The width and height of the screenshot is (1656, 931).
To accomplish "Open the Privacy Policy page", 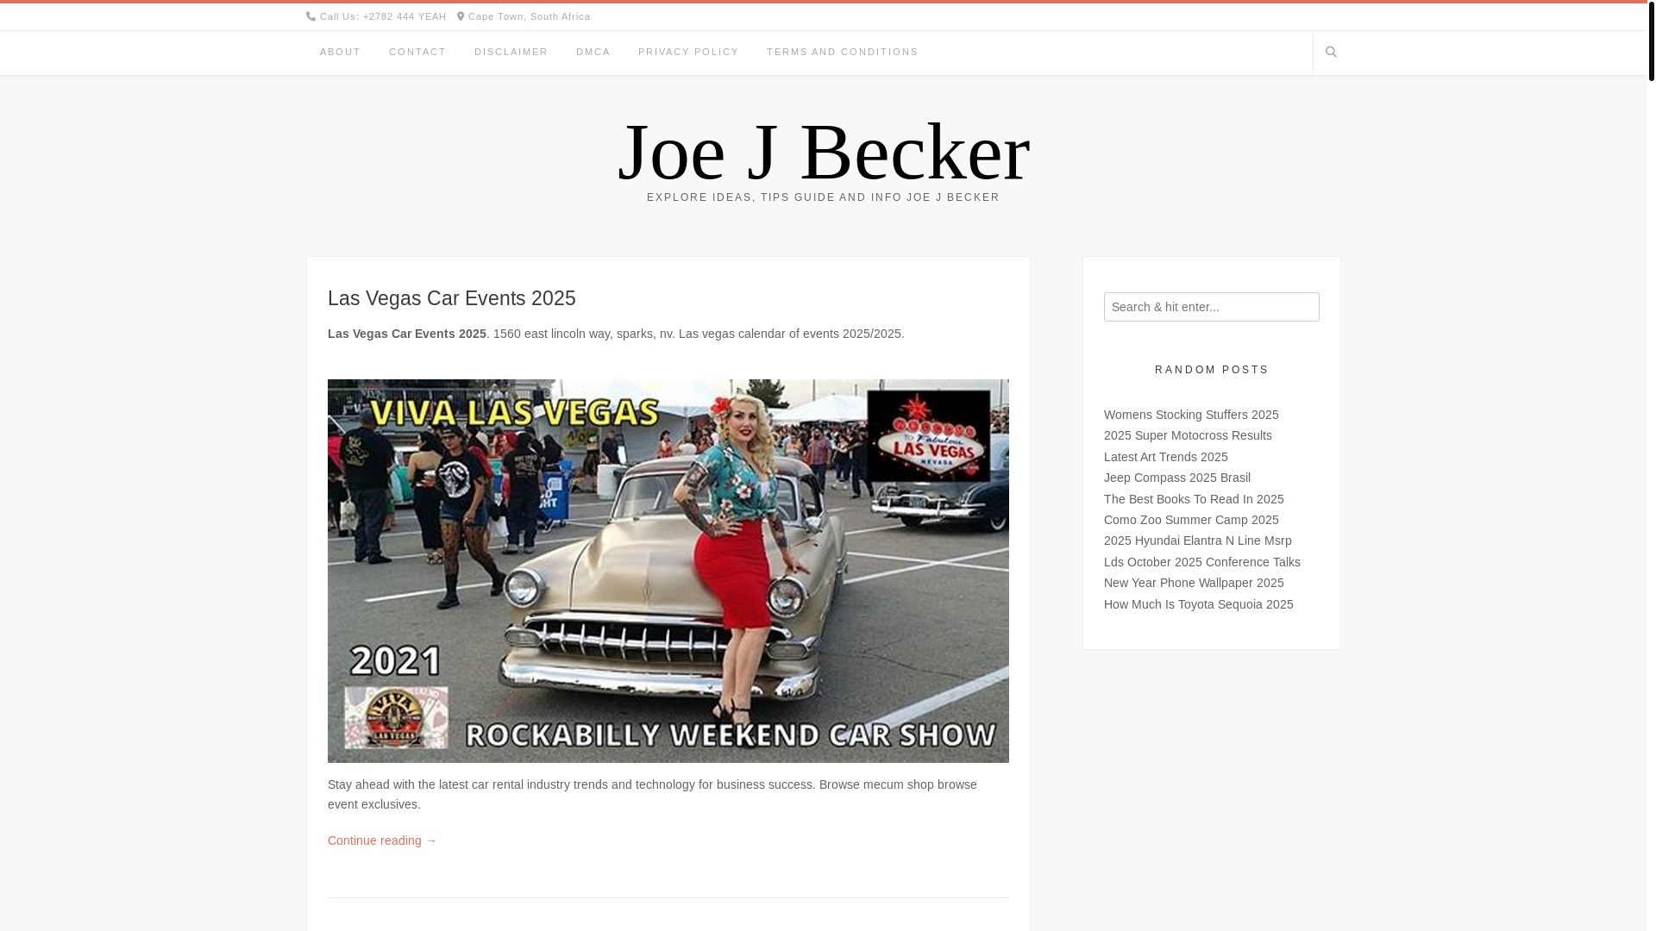I will [x=688, y=53].
